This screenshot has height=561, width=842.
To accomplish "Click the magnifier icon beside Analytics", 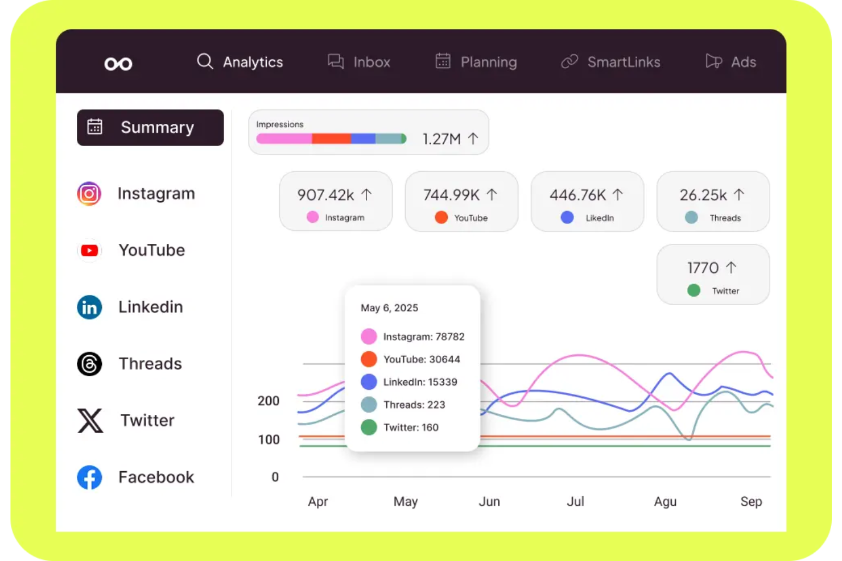I will 205,61.
